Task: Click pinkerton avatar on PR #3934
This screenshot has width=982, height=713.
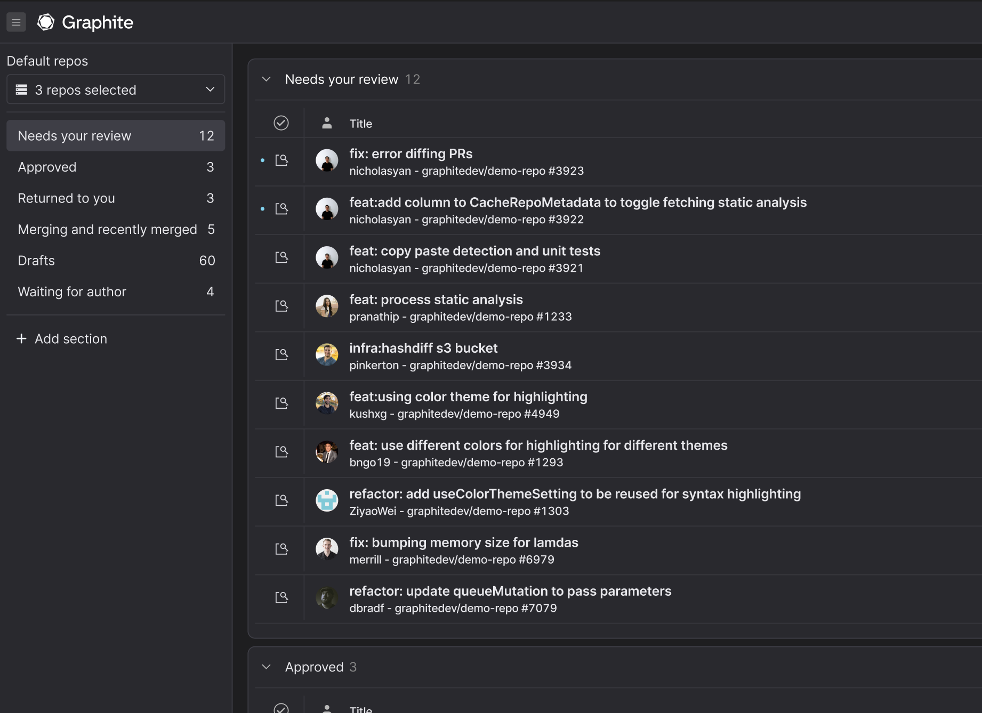Action: [327, 354]
